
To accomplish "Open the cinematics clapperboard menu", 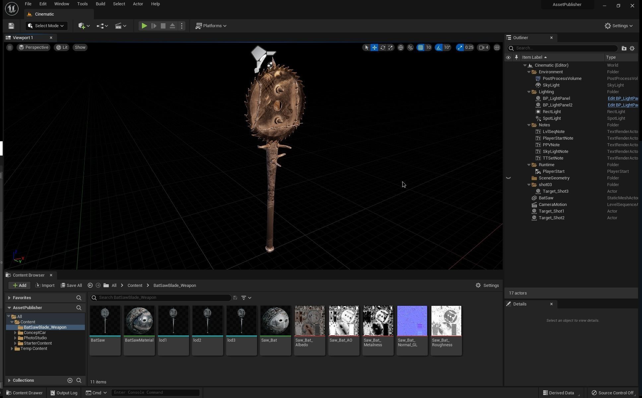I will [x=120, y=26].
